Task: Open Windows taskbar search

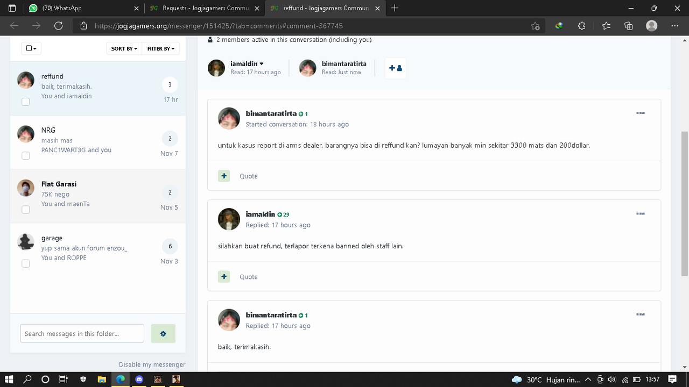Action: (27, 379)
